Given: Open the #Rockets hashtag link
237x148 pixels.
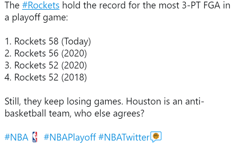Looking at the screenshot, I should click(41, 6).
